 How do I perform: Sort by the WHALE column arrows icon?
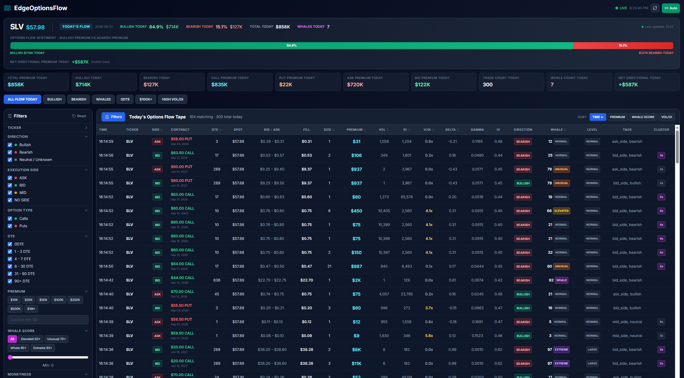(565, 130)
